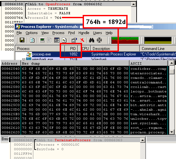Click the DLL/handle view toolbar icon
The width and height of the screenshot is (176, 159).
point(64,40)
